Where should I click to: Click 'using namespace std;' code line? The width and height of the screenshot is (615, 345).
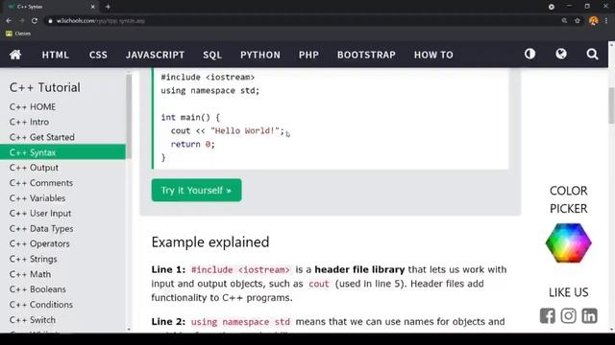coord(209,90)
